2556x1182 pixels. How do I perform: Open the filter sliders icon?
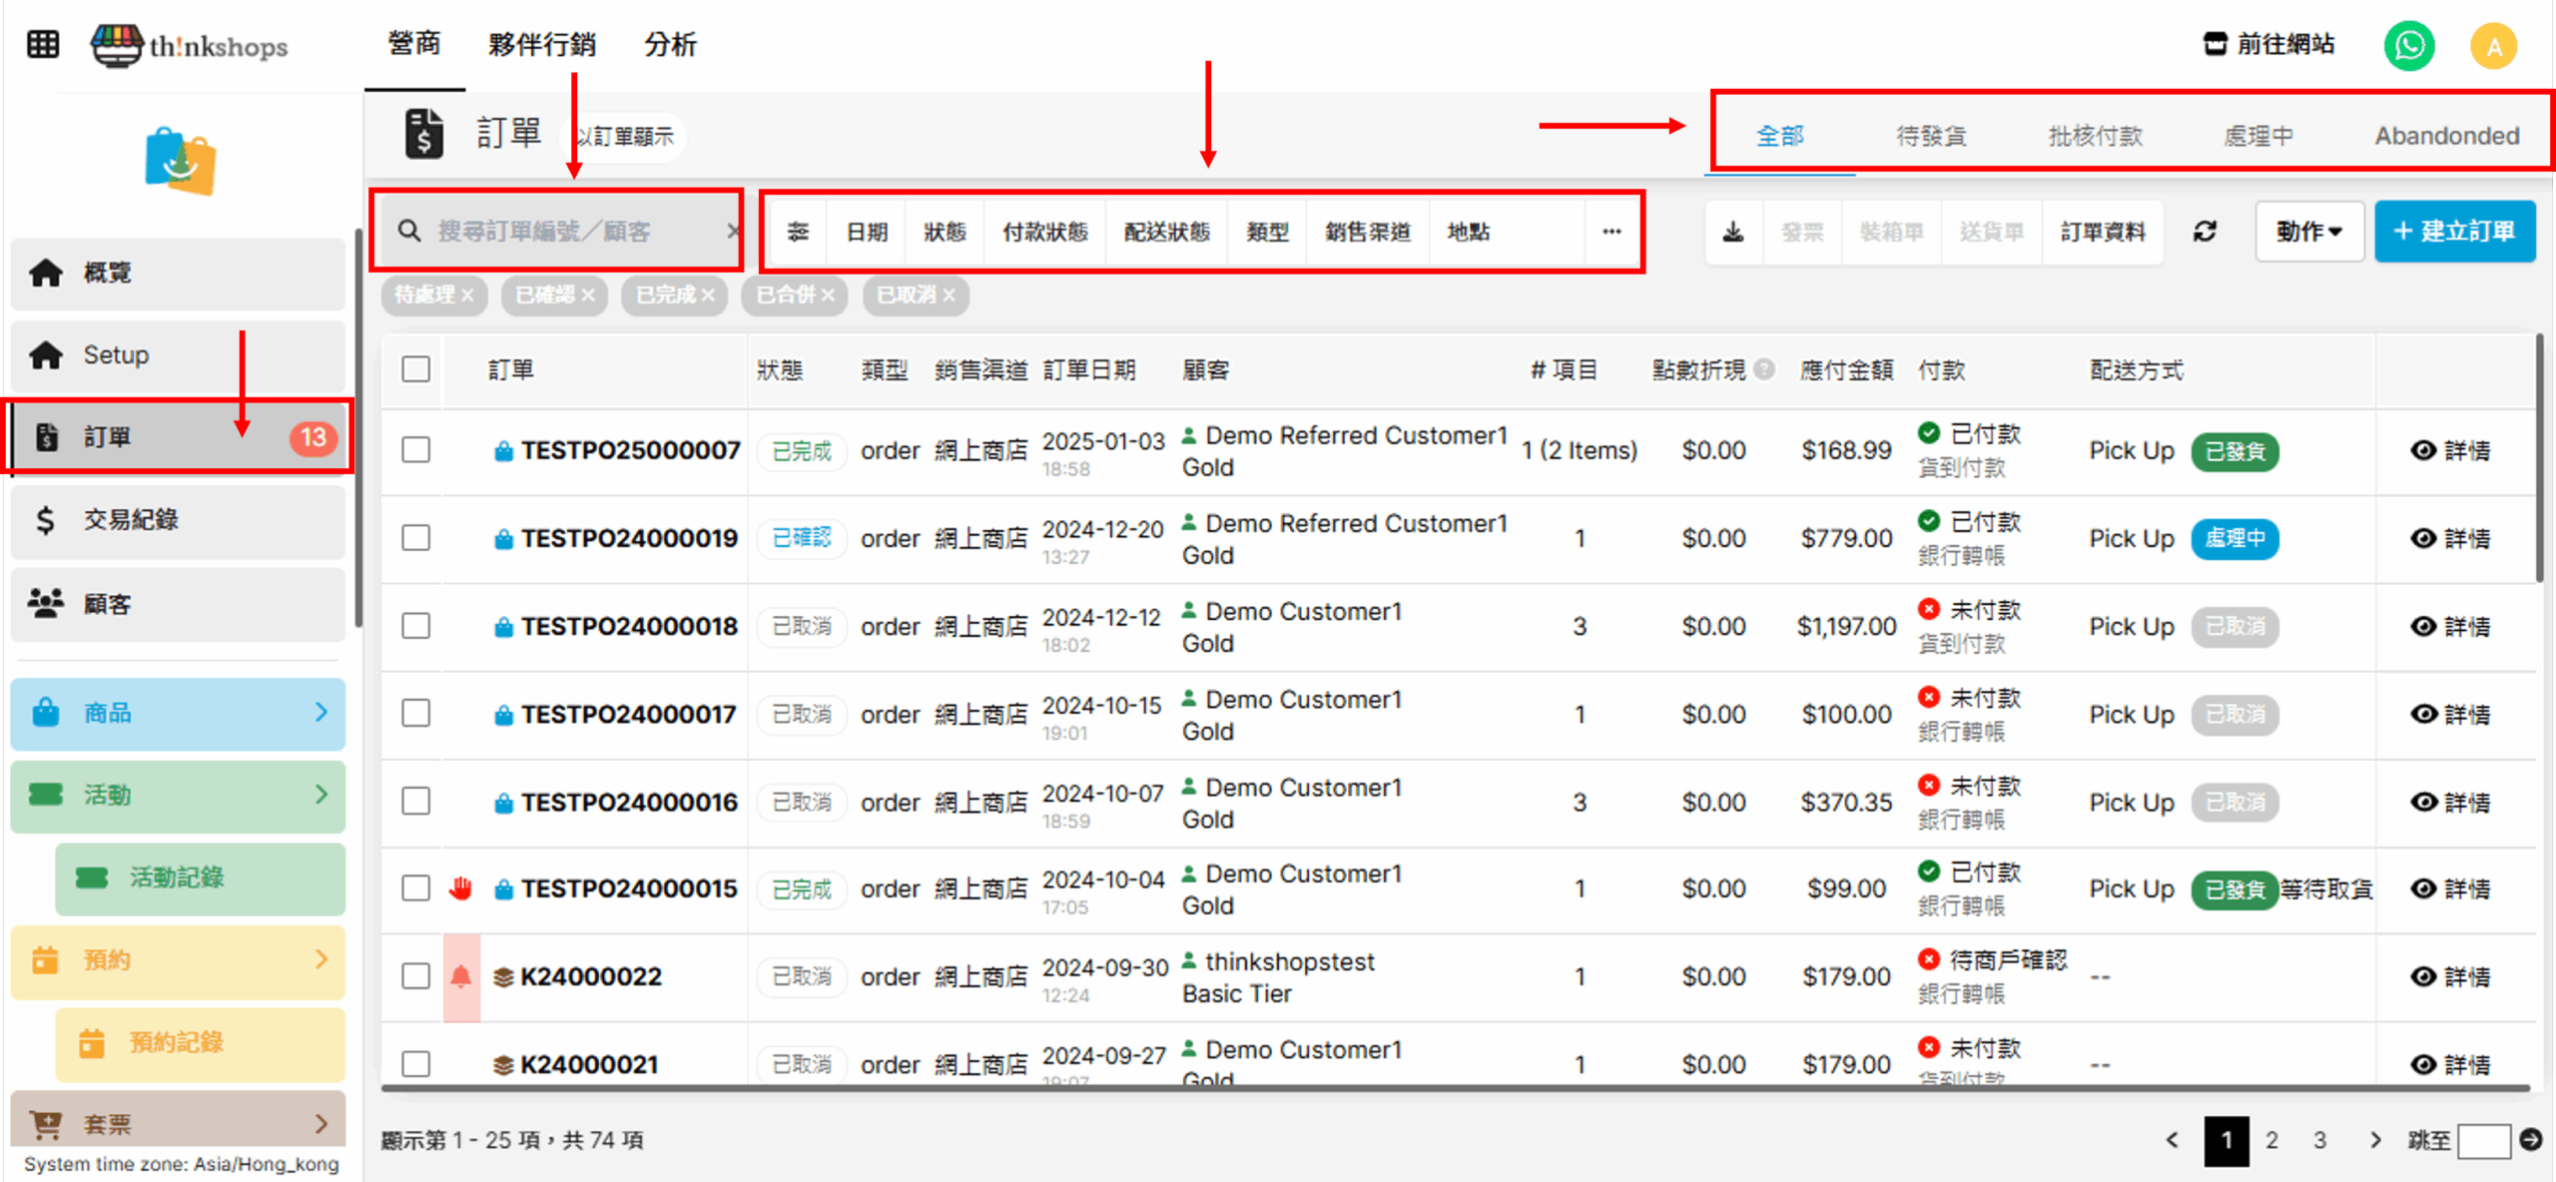pos(798,232)
